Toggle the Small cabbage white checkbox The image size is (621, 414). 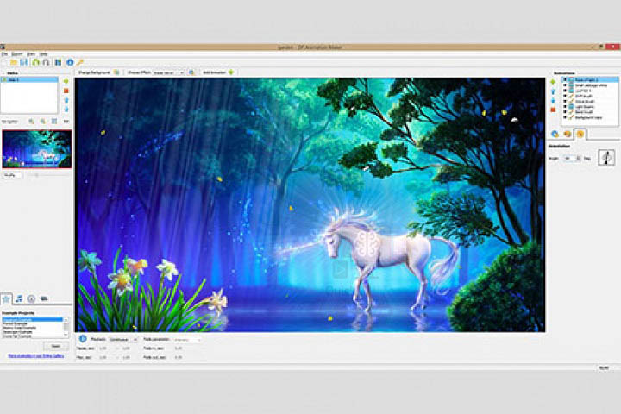click(565, 85)
